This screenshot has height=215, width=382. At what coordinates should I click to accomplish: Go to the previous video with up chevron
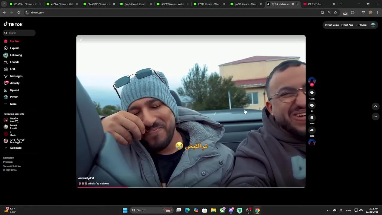pos(376,106)
